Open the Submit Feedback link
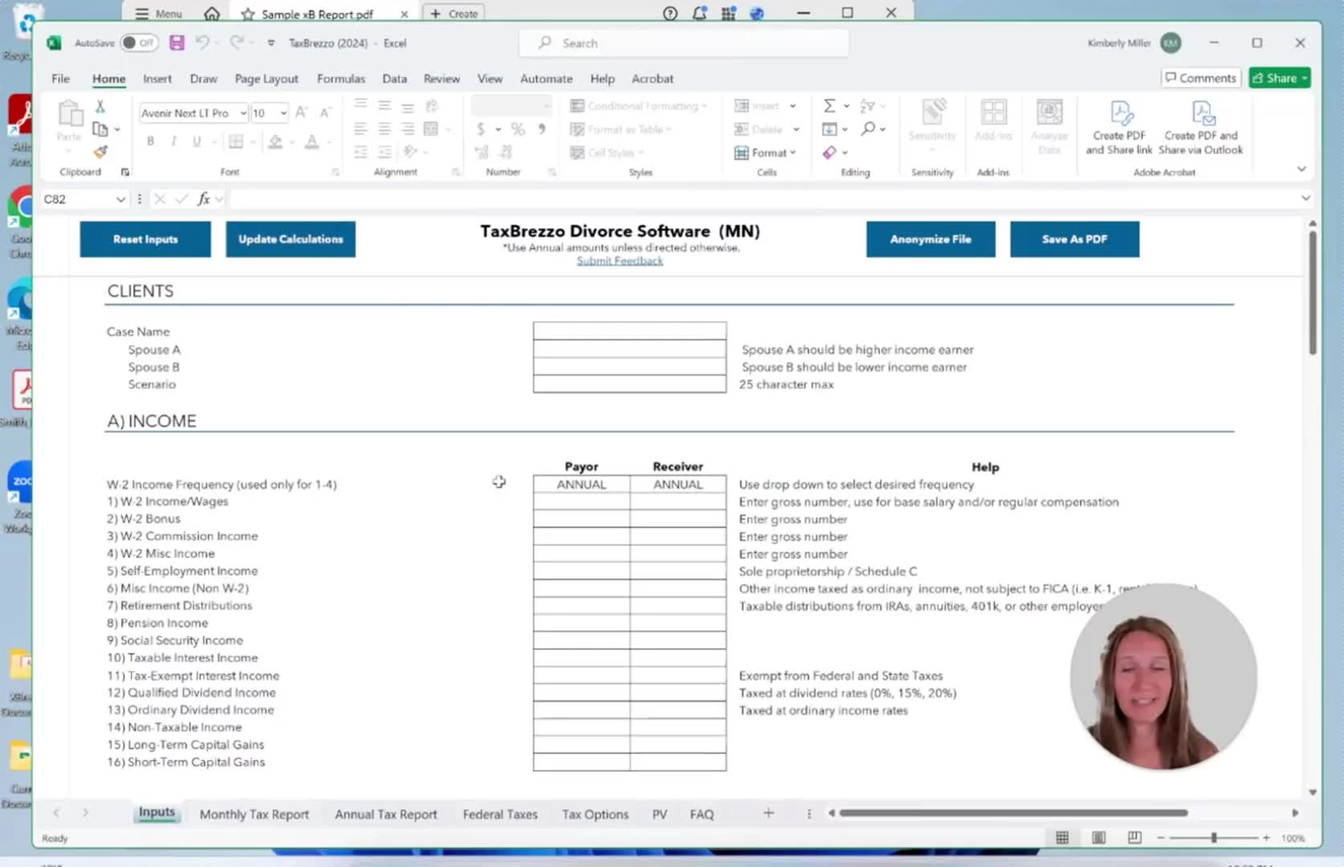 click(x=620, y=261)
